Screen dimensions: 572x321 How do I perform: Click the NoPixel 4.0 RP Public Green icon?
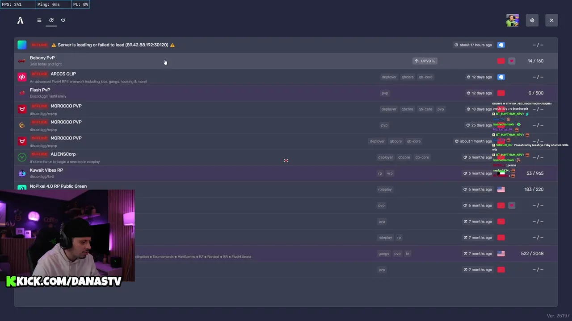(x=22, y=187)
